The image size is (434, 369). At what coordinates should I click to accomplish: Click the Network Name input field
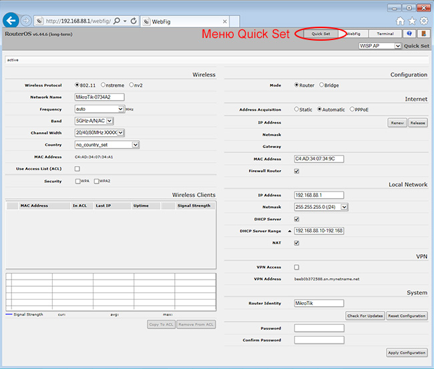[99, 97]
